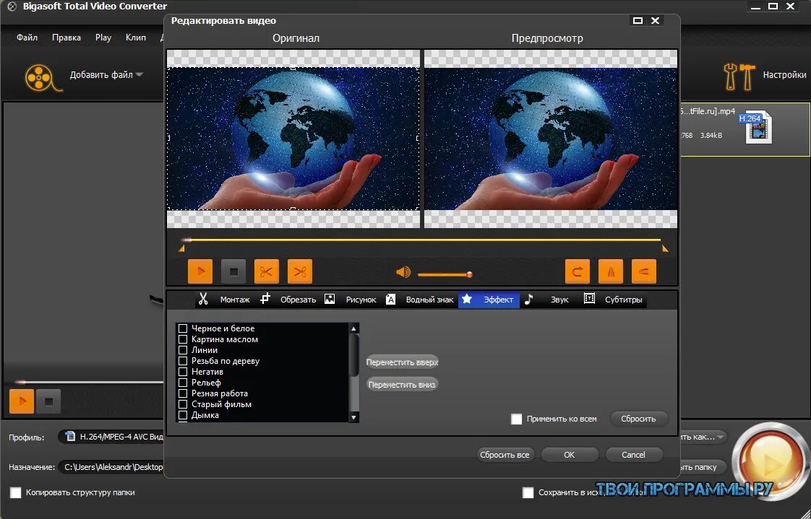Viewport: 811px width, 519px height.
Task: Check the Негатив effect checkbox
Action: point(184,371)
